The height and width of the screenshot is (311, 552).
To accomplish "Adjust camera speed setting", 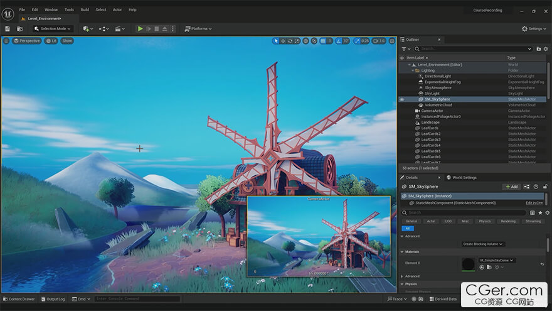I will (x=379, y=41).
